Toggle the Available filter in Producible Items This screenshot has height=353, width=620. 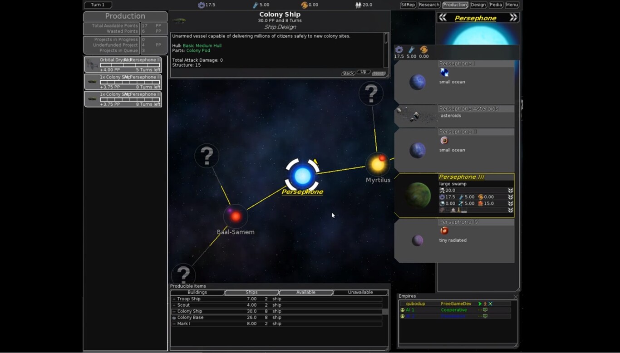(x=306, y=293)
